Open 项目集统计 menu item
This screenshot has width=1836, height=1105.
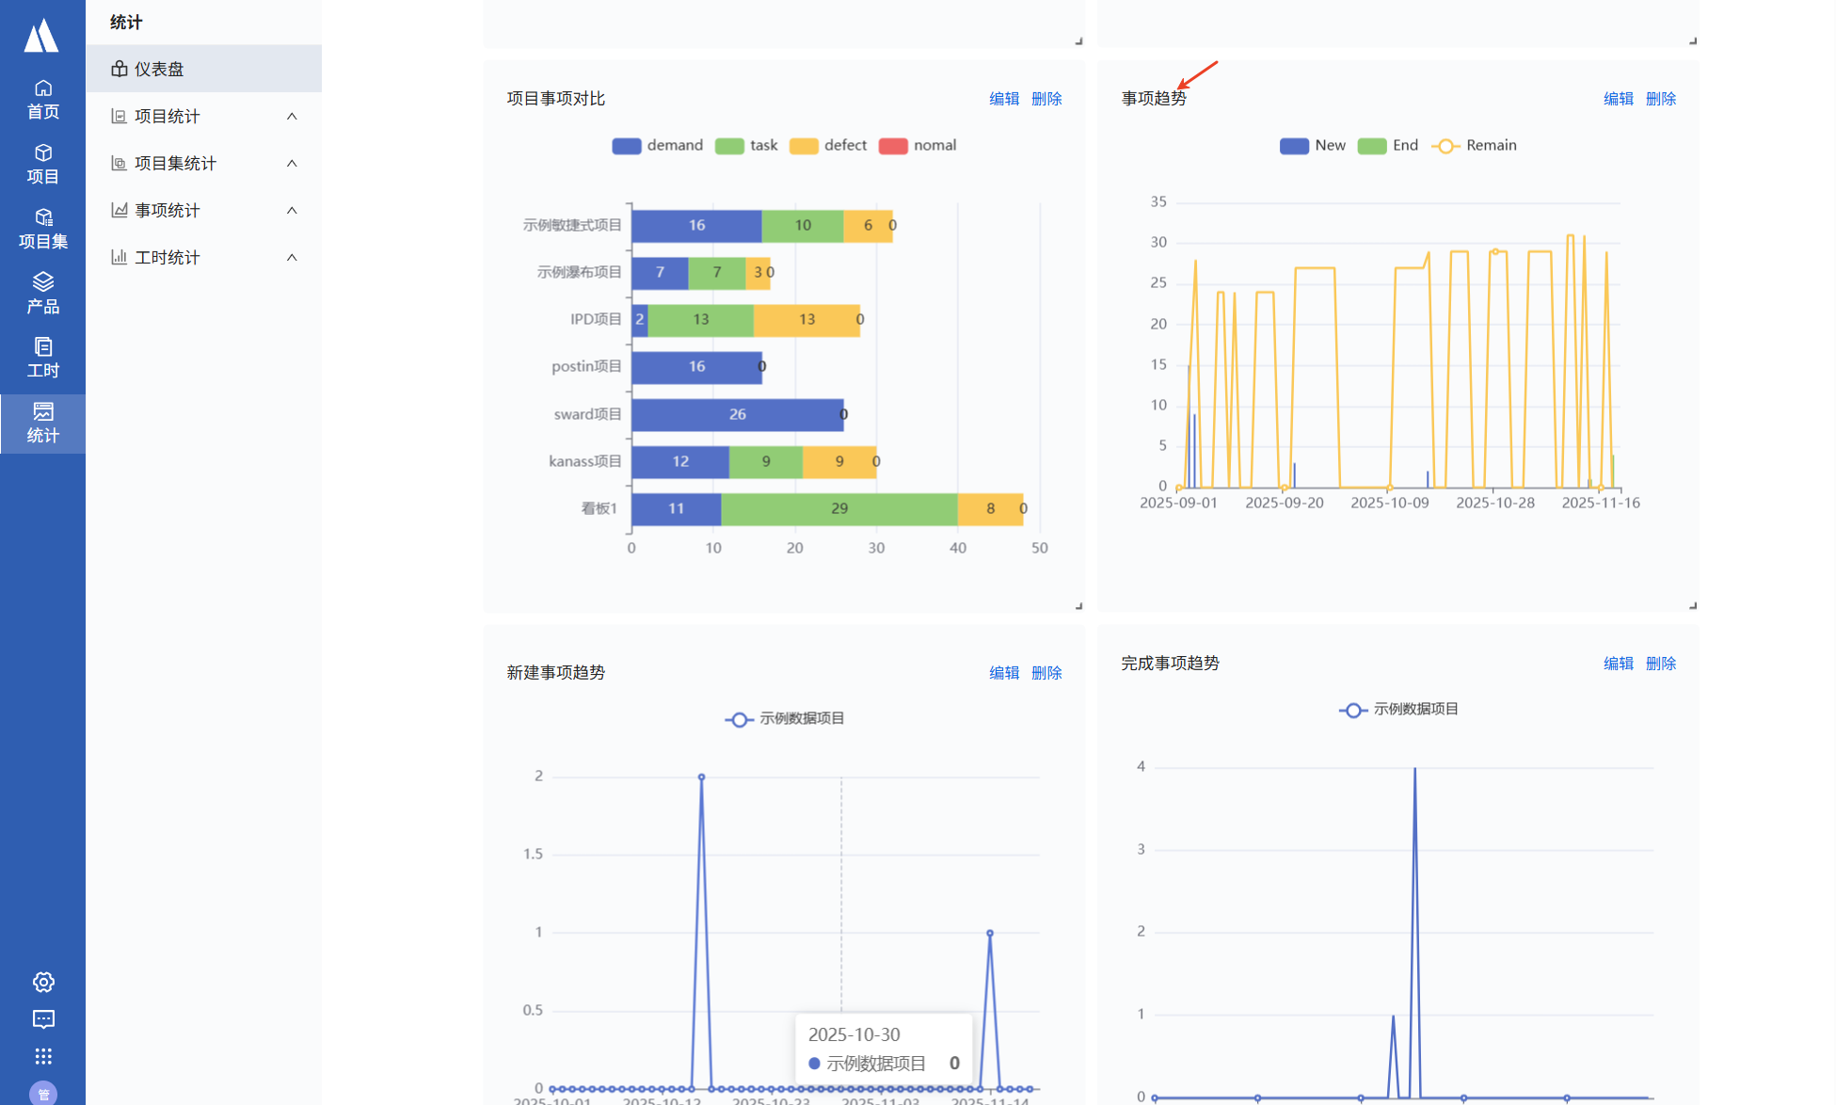(x=175, y=164)
